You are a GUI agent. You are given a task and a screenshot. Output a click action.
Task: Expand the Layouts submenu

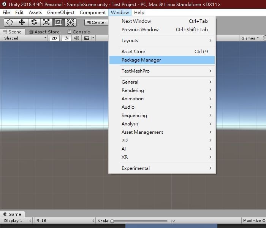pos(162,41)
